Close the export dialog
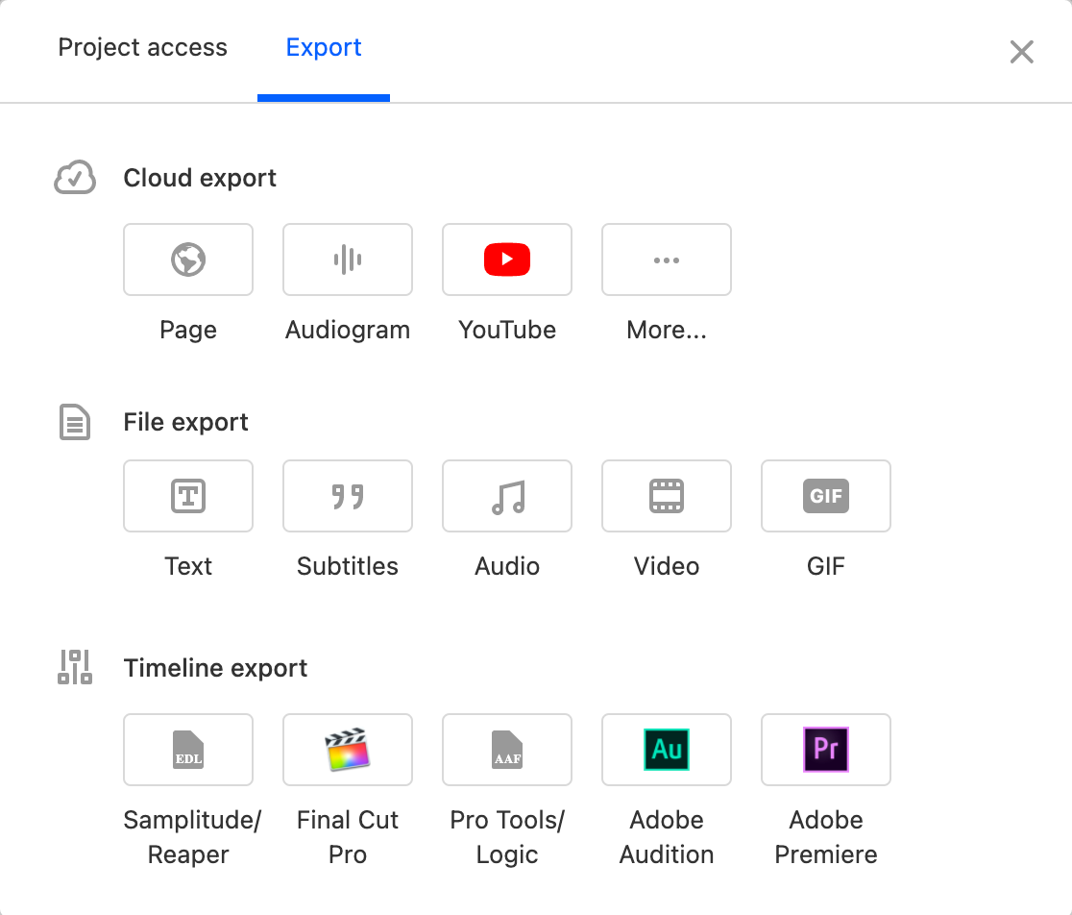 (1021, 51)
